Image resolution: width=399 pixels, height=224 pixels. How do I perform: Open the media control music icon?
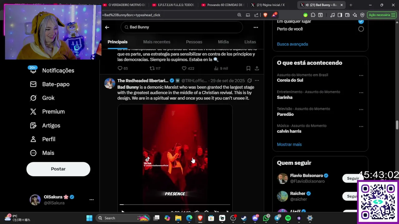(x=332, y=15)
